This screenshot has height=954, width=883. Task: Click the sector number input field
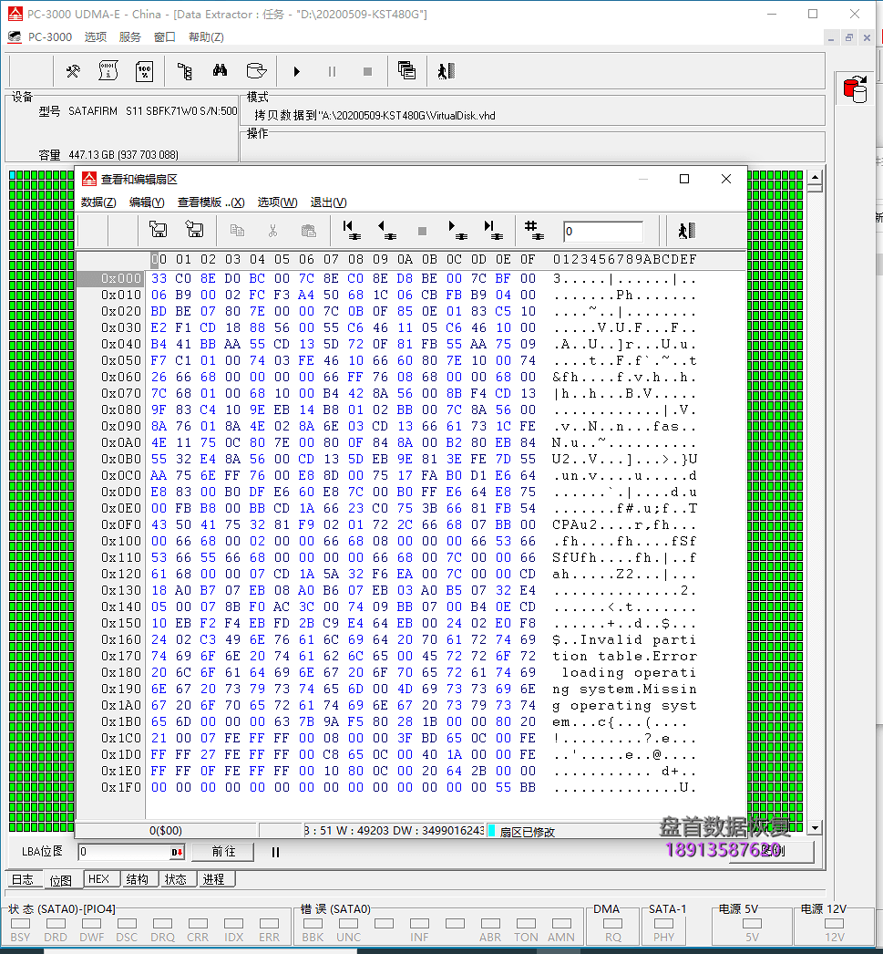pos(603,231)
